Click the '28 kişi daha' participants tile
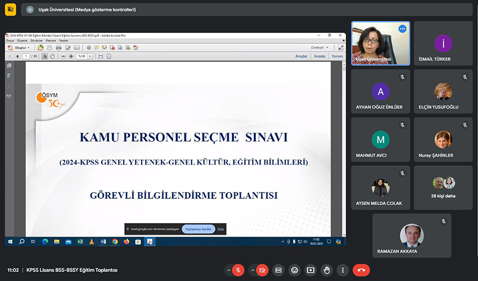The height and width of the screenshot is (281, 478). pyautogui.click(x=443, y=188)
